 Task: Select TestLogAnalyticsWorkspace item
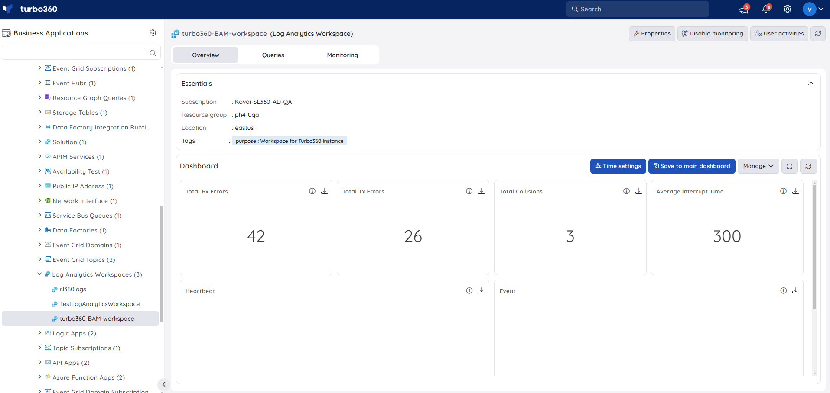(100, 304)
